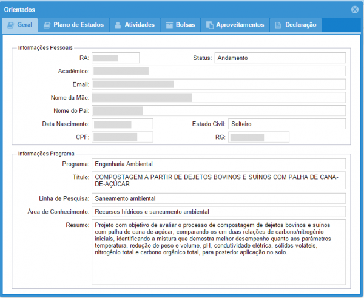The width and height of the screenshot is (364, 298).
Task: Click the Estado Civil field showing Solteiro
Action: tap(286, 124)
